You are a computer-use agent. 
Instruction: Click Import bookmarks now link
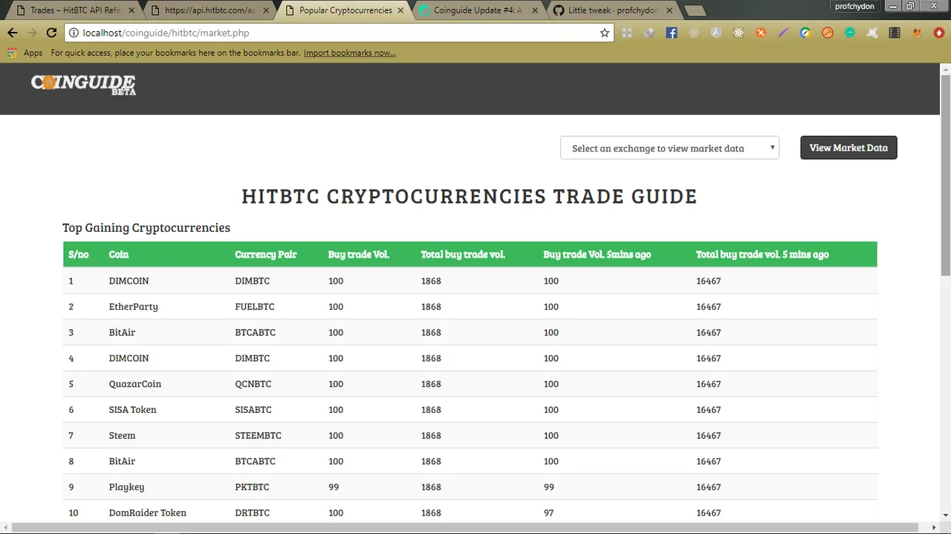(x=349, y=53)
